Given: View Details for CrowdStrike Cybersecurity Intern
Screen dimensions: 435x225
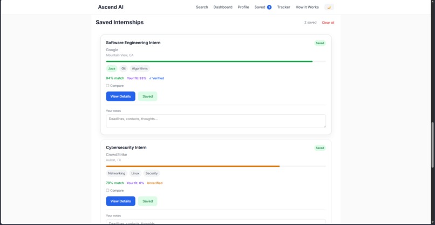Looking at the screenshot, I should pyautogui.click(x=120, y=201).
